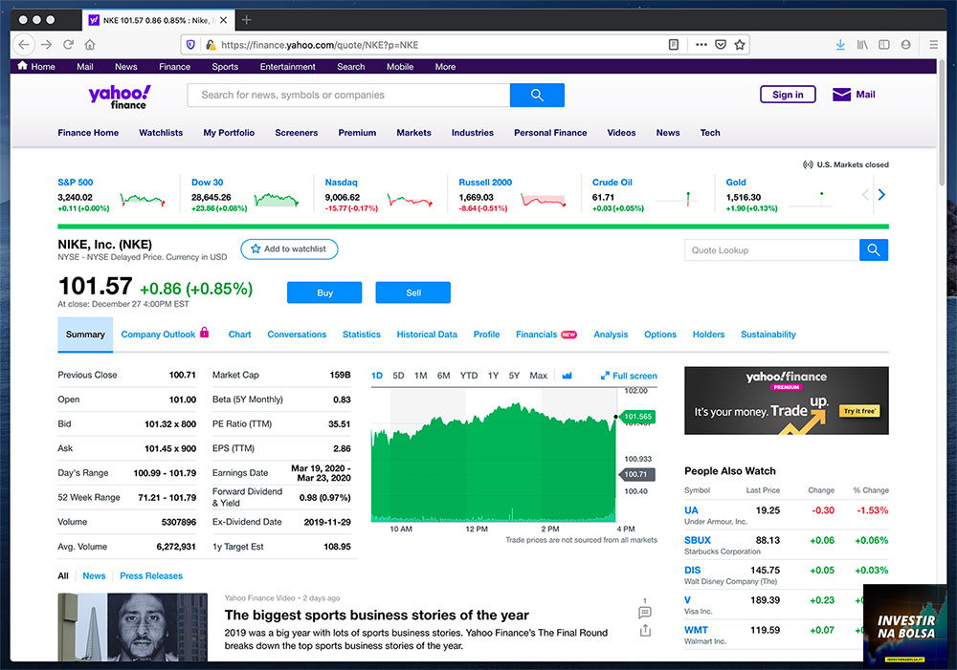
Task: Click the browser address bar URL
Action: click(320, 45)
